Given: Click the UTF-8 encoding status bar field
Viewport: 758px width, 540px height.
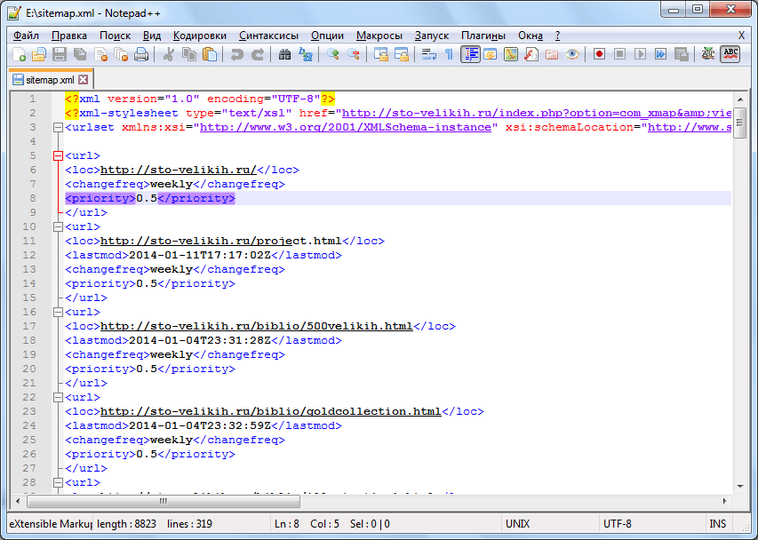Looking at the screenshot, I should tap(617, 524).
